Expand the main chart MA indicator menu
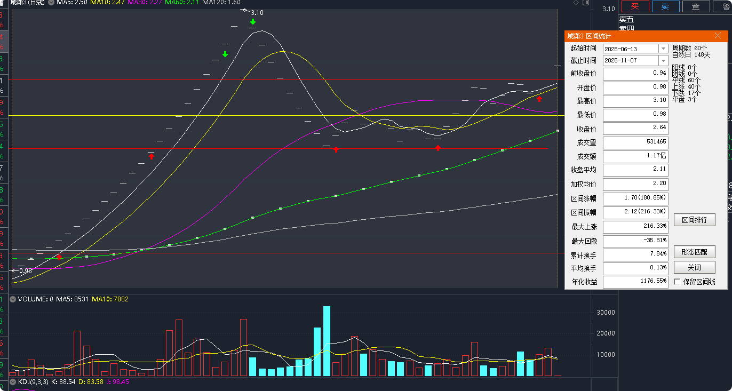 coord(51,3)
